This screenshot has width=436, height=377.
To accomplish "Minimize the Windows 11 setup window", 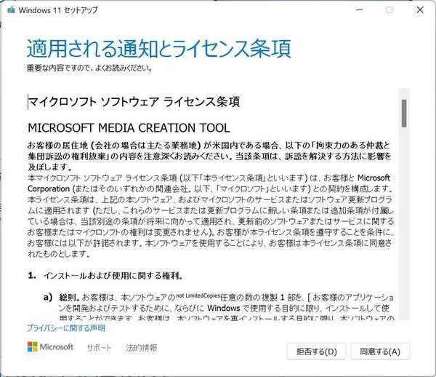I will [x=360, y=10].
